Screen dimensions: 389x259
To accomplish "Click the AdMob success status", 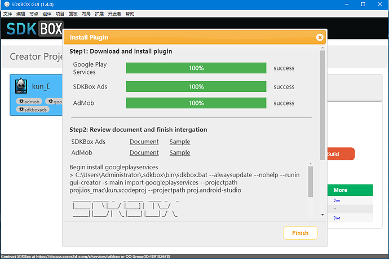I will coord(284,103).
